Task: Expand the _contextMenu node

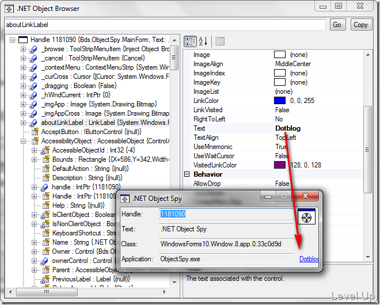Action: [23, 67]
